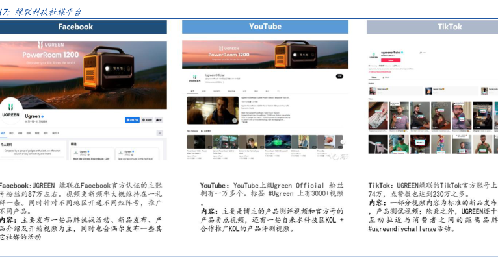This screenshot has height=257, width=498.
Task: Click the thumbs-up like button on Facebook page
Action: tap(159, 120)
